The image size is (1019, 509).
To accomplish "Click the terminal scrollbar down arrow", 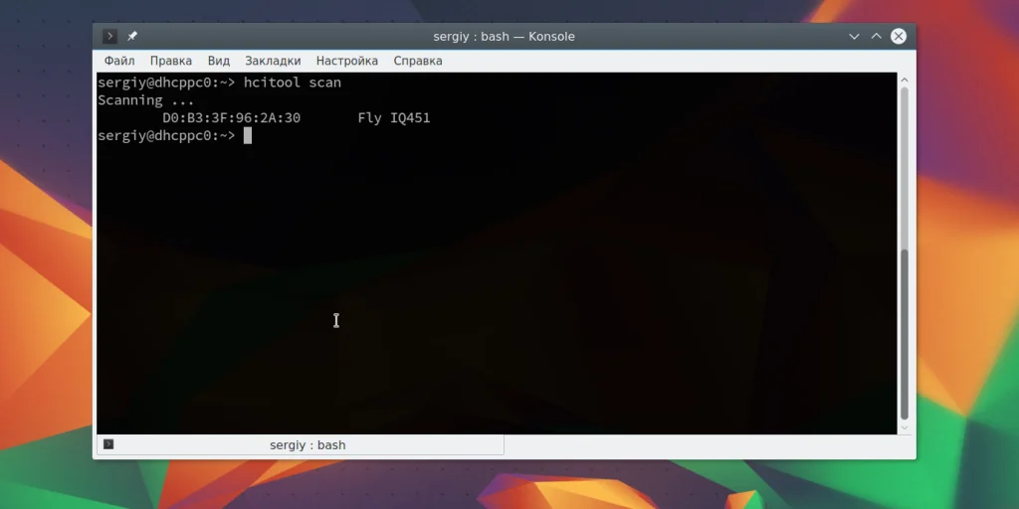I will coord(904,428).
